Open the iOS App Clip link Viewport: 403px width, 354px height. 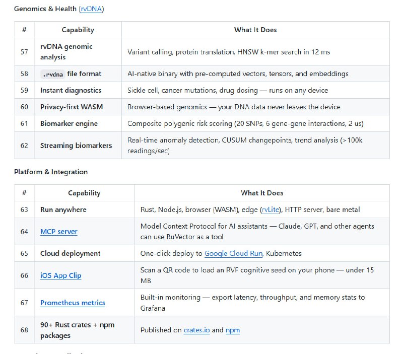[x=60, y=275]
